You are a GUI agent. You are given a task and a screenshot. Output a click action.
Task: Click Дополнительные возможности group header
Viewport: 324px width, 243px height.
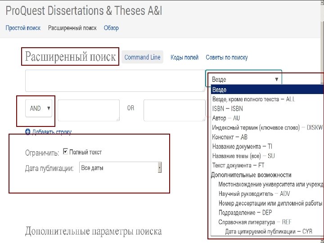click(x=251, y=175)
